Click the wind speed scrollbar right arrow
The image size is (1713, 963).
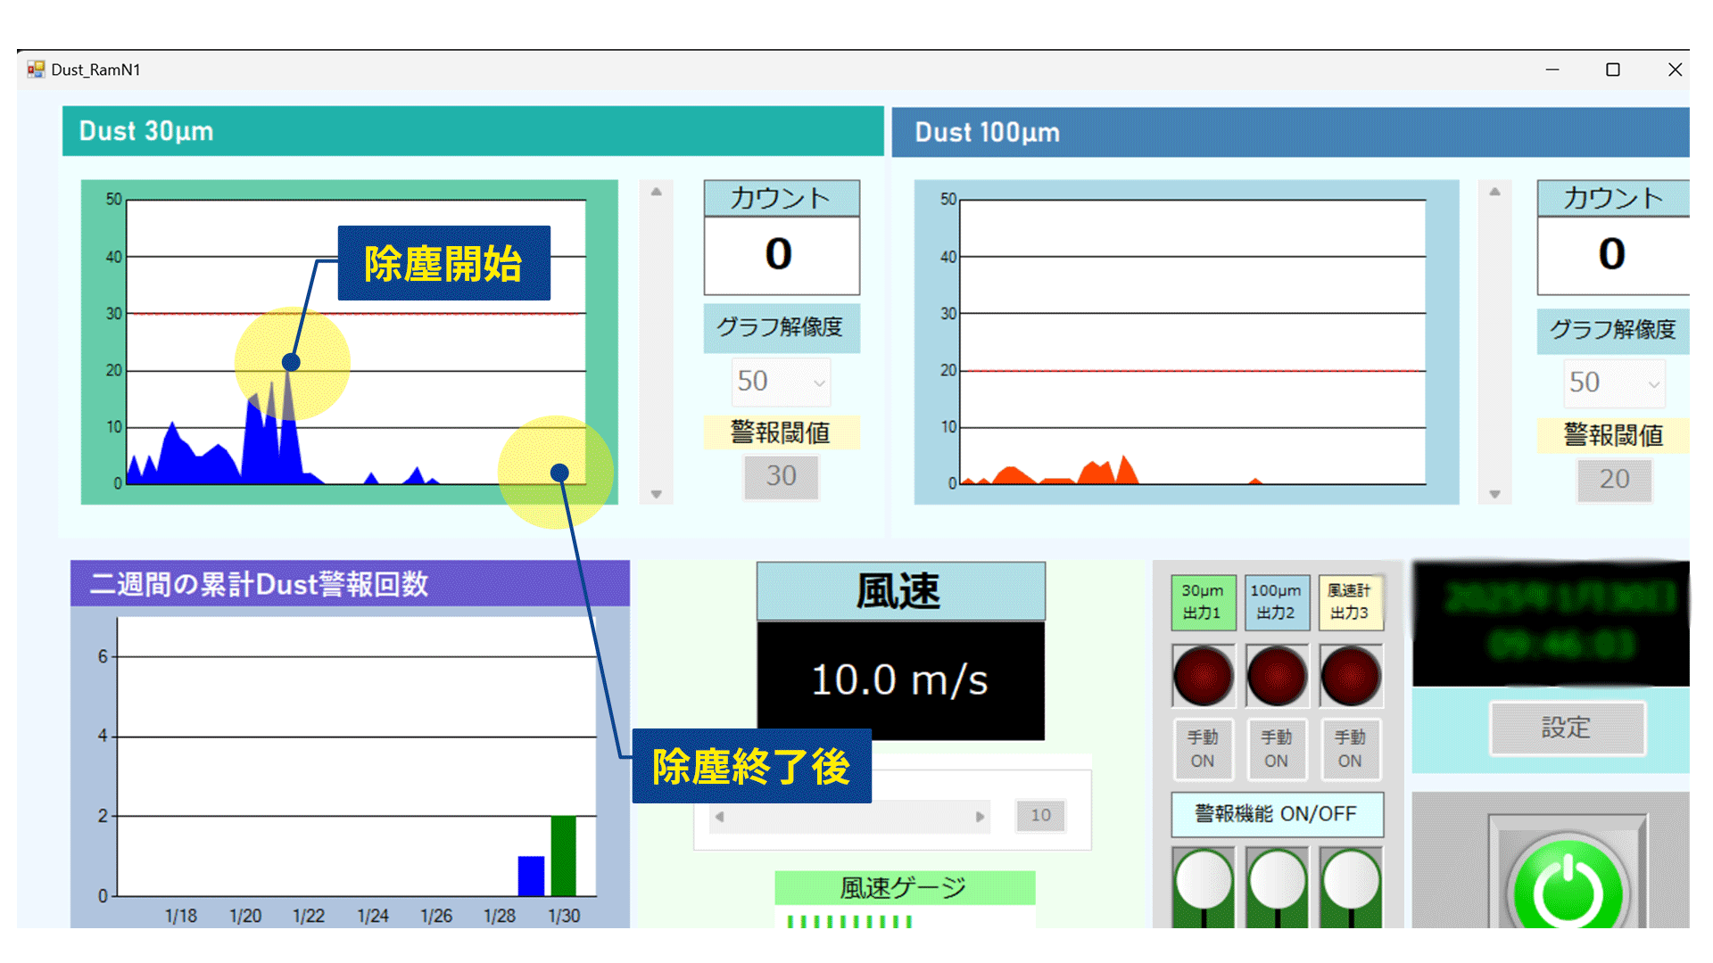[x=980, y=816]
